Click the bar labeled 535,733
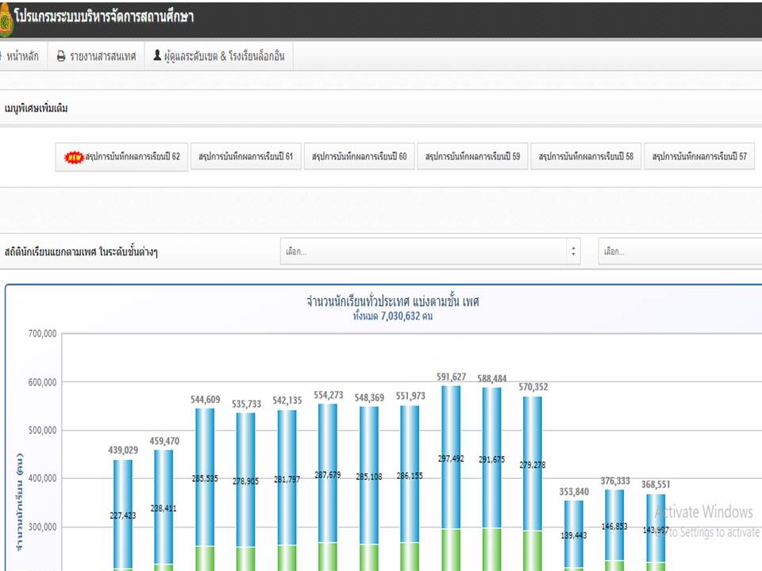Image resolution: width=762 pixels, height=571 pixels. tap(245, 492)
